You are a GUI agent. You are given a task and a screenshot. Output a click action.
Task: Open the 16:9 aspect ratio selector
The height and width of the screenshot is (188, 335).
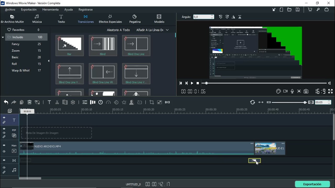point(320,91)
